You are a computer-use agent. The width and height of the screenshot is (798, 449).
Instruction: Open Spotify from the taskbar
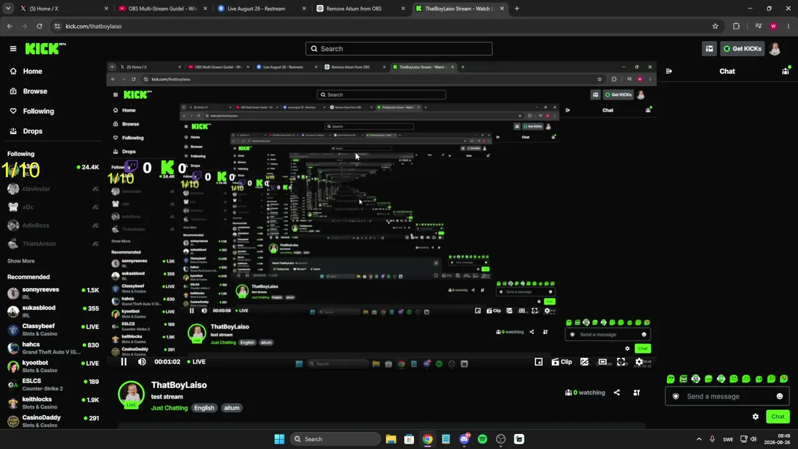pyautogui.click(x=483, y=439)
